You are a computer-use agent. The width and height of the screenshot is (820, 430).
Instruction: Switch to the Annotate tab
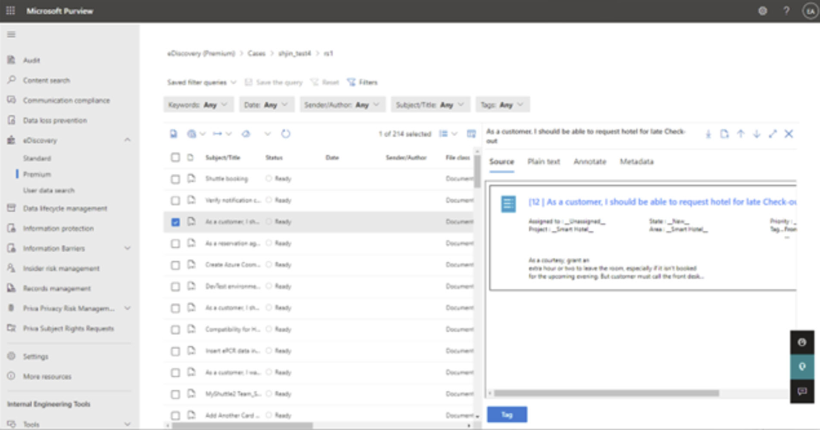[590, 162]
